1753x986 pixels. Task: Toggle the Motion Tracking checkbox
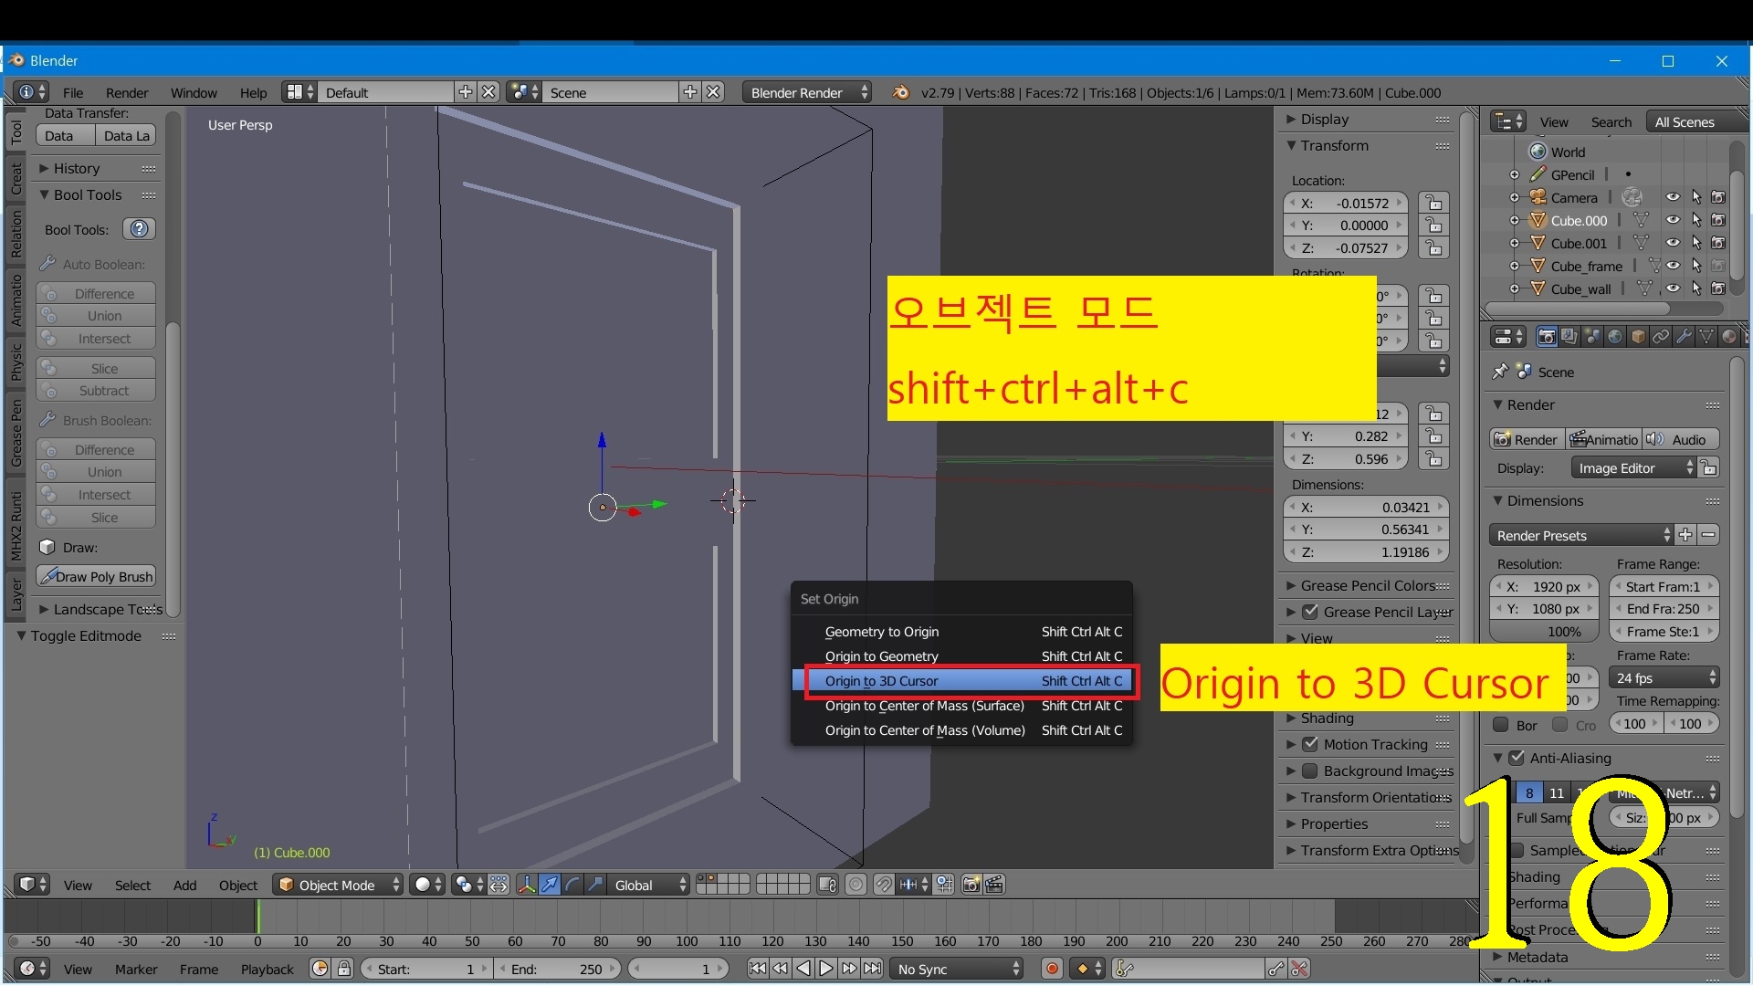(1310, 744)
